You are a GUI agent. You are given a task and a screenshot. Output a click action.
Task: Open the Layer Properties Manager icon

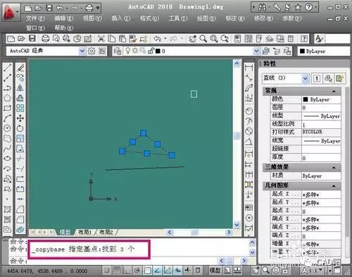click(x=118, y=51)
